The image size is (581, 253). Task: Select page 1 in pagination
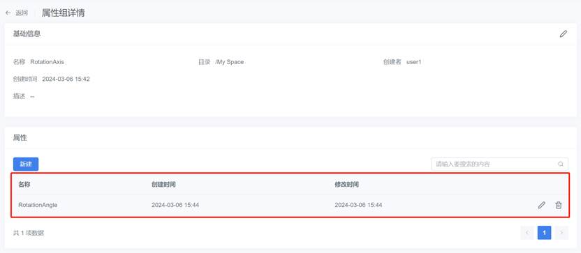coord(544,233)
